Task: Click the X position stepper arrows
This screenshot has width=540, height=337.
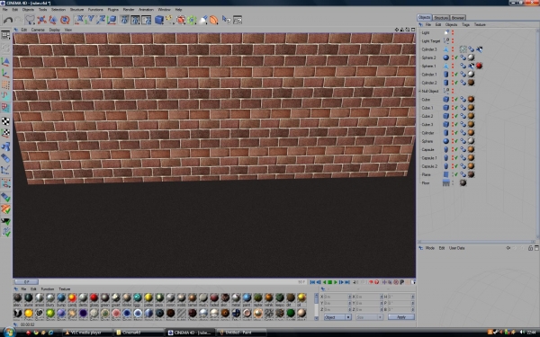Action: point(350,297)
